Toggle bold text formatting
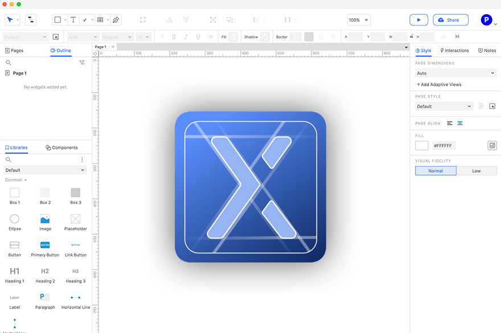Viewport: 501px width, 333px height. 173,36
